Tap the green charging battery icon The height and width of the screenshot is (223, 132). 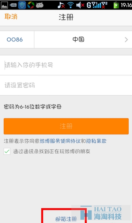(116, 5)
